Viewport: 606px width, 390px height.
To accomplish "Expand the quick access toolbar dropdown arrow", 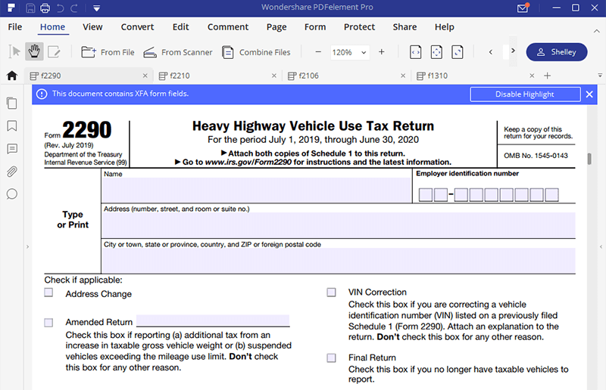I will click(98, 9).
